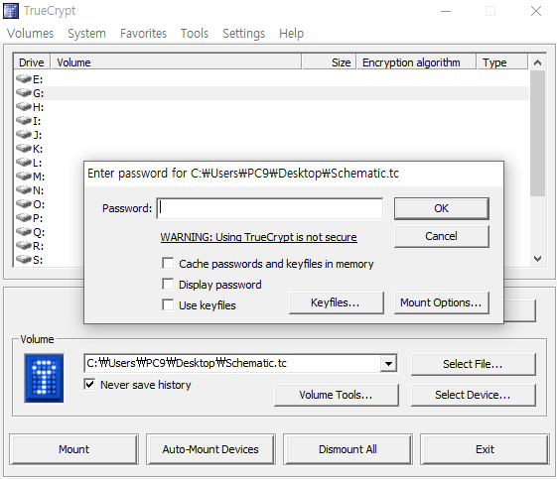The image size is (557, 479).
Task: Open the volume path dropdown arrow
Action: pos(388,363)
